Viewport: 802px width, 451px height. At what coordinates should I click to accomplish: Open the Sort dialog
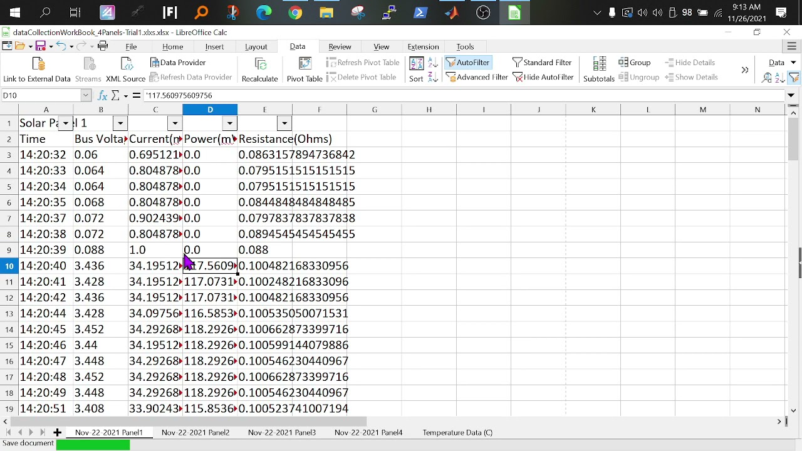pyautogui.click(x=416, y=70)
